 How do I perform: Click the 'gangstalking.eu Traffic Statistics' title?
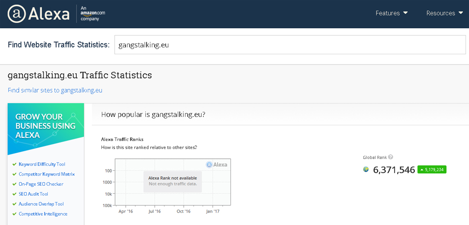pyautogui.click(x=80, y=75)
